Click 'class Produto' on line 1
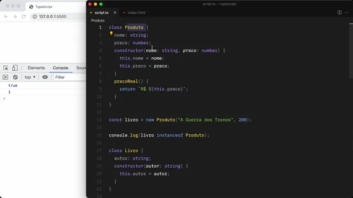The height and width of the screenshot is (198, 353). [126, 28]
